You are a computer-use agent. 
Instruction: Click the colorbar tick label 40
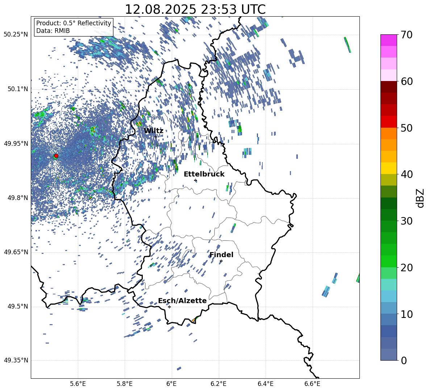click(406, 174)
